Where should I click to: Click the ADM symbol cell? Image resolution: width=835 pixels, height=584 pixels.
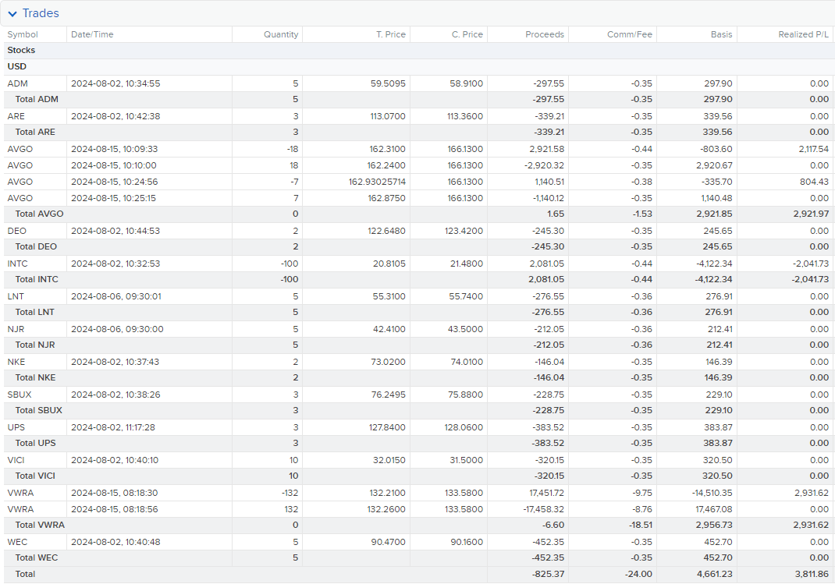[18, 83]
